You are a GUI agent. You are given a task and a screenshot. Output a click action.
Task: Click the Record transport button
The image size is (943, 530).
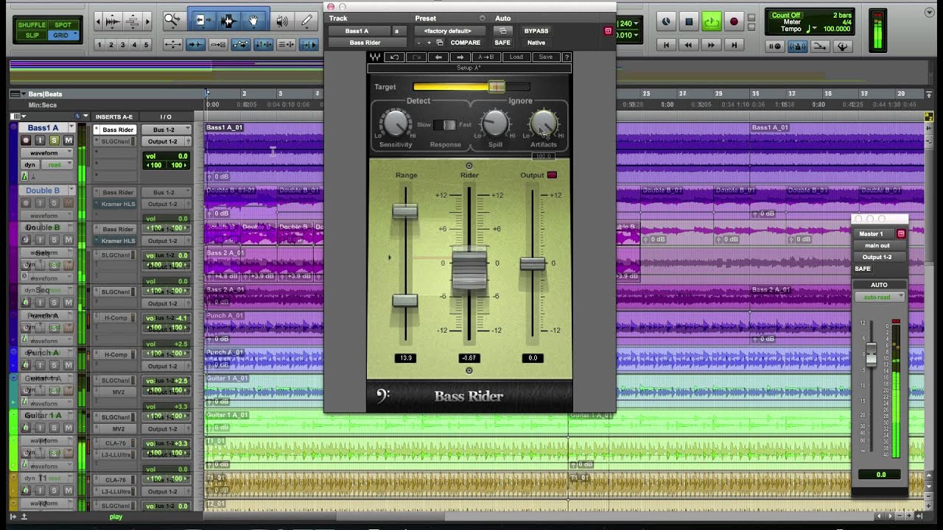733,22
